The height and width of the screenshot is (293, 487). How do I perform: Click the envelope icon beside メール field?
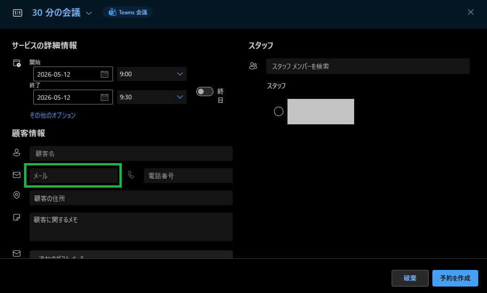(x=17, y=175)
